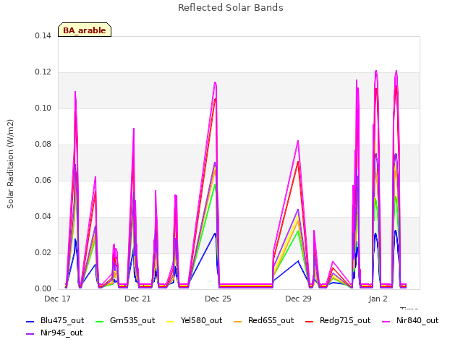Click the Redg715_out legend label
This screenshot has width=463, height=347.
coord(345,320)
